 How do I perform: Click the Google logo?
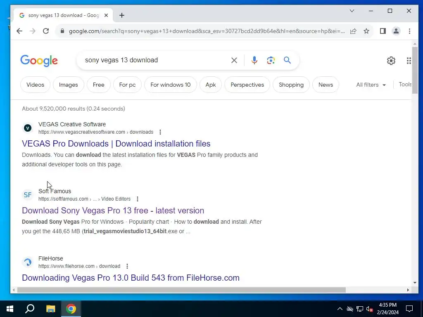[39, 61]
